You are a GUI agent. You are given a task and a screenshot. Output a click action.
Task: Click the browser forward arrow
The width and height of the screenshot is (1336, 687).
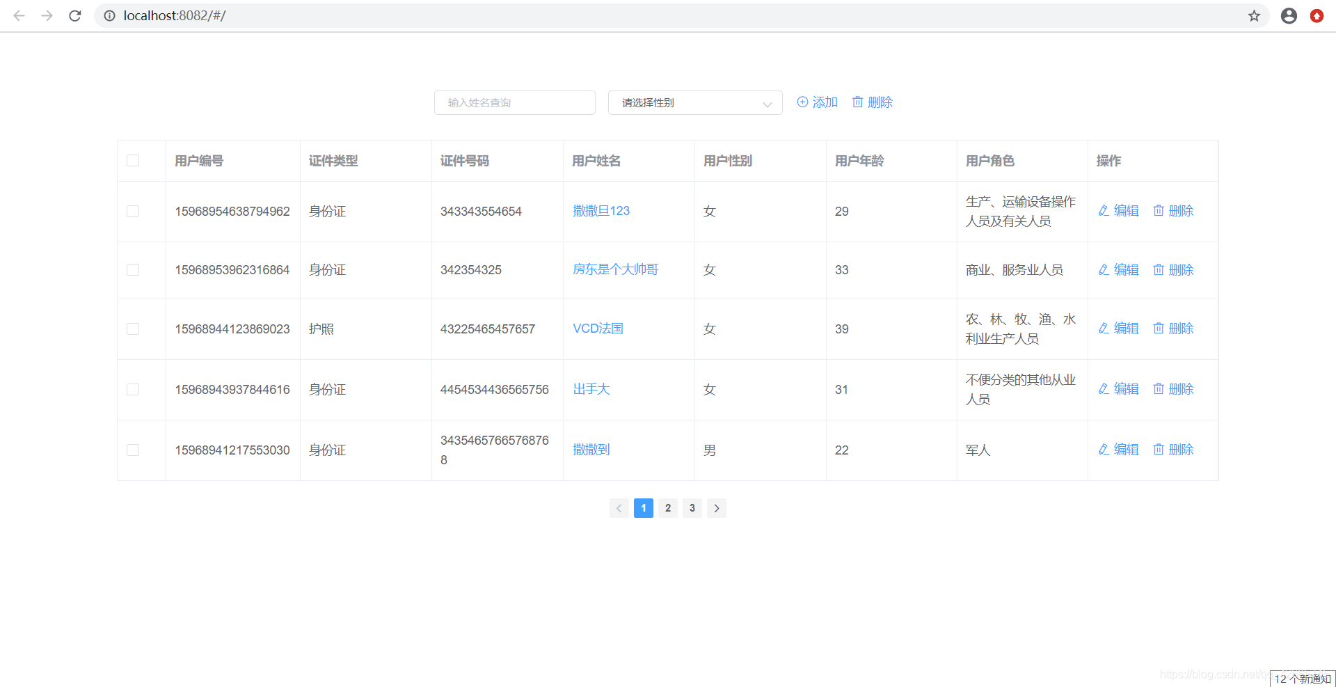click(47, 15)
